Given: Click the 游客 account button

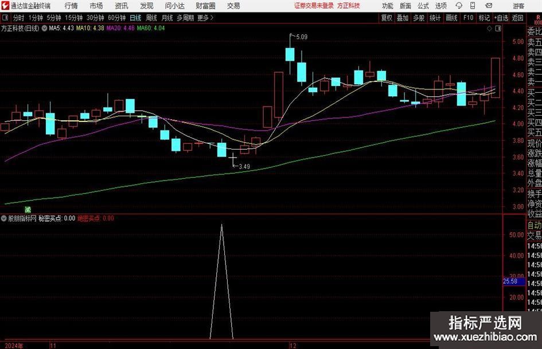Looking at the screenshot, I should (518, 6).
